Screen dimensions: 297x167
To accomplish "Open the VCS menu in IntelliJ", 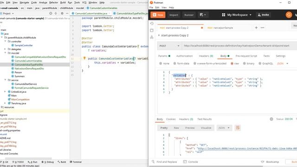I will (x=84, y=2).
